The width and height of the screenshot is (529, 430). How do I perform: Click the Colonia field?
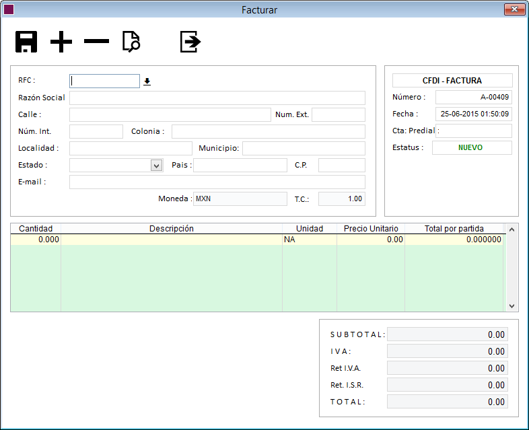pos(269,131)
